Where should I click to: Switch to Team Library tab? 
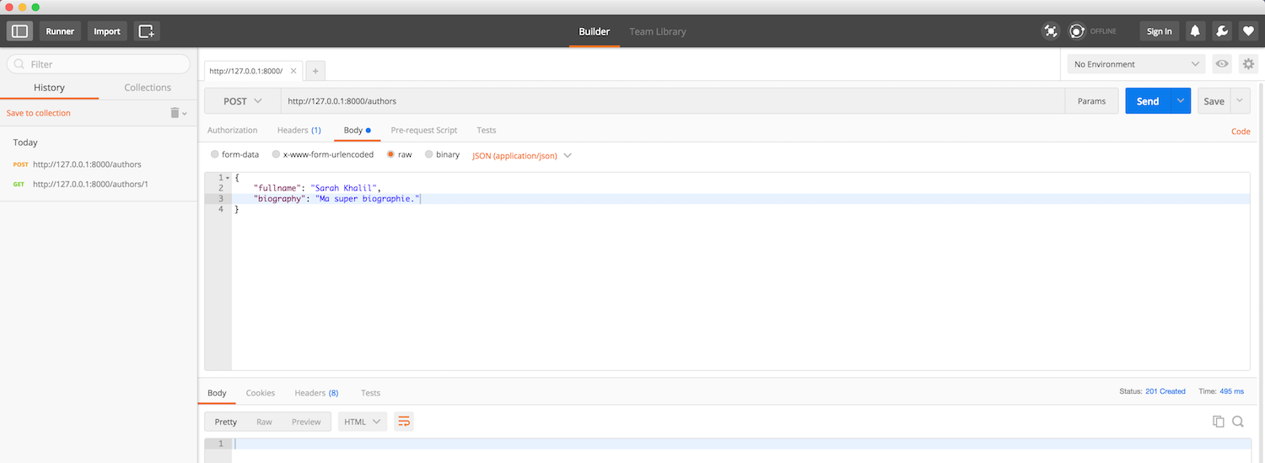[658, 31]
